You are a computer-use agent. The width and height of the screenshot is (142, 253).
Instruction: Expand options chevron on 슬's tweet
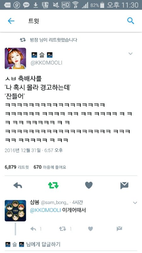pos(130,54)
